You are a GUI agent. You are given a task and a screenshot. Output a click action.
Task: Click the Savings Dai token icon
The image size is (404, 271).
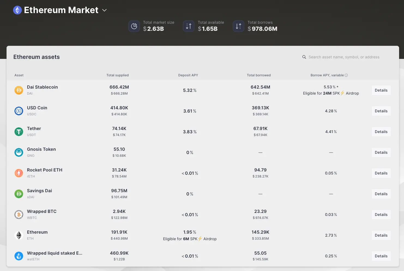pos(19,194)
